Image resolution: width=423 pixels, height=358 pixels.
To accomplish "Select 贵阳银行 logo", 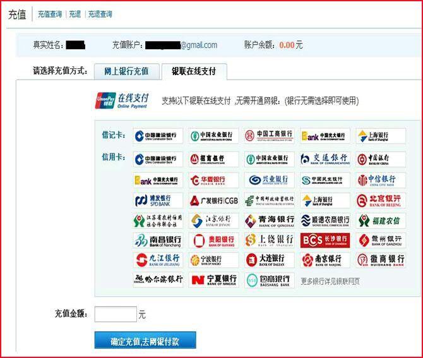I will tap(213, 241).
